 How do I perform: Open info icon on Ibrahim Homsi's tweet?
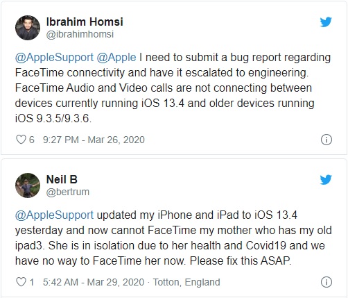327,140
